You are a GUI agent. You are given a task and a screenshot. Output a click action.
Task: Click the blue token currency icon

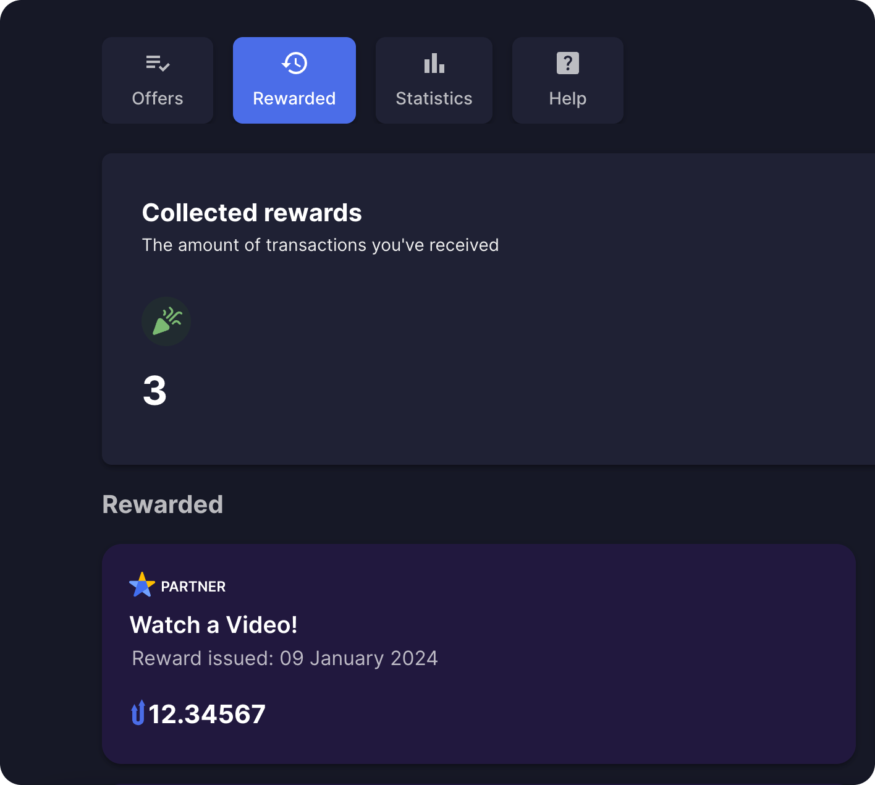(x=138, y=713)
